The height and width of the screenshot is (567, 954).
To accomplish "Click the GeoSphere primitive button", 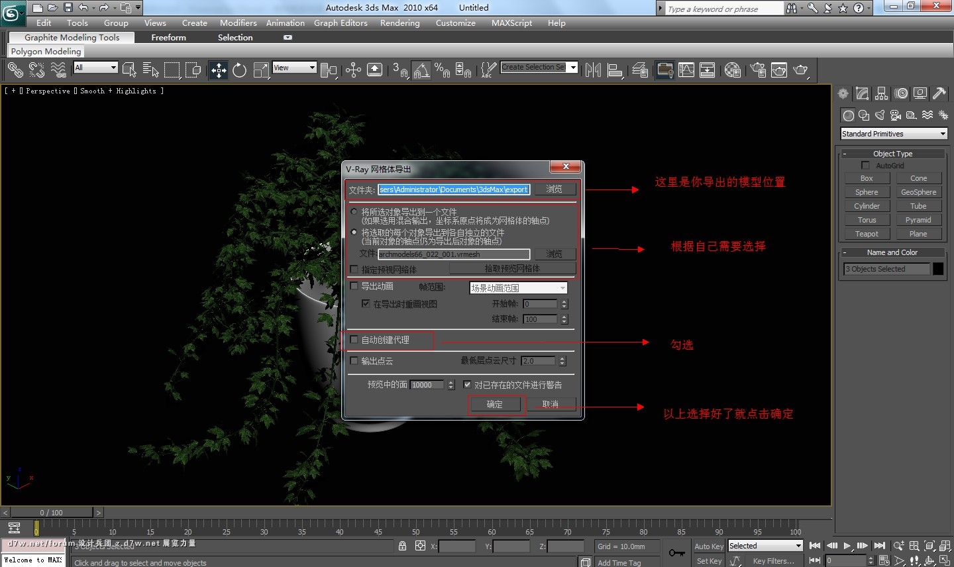I will point(918,192).
